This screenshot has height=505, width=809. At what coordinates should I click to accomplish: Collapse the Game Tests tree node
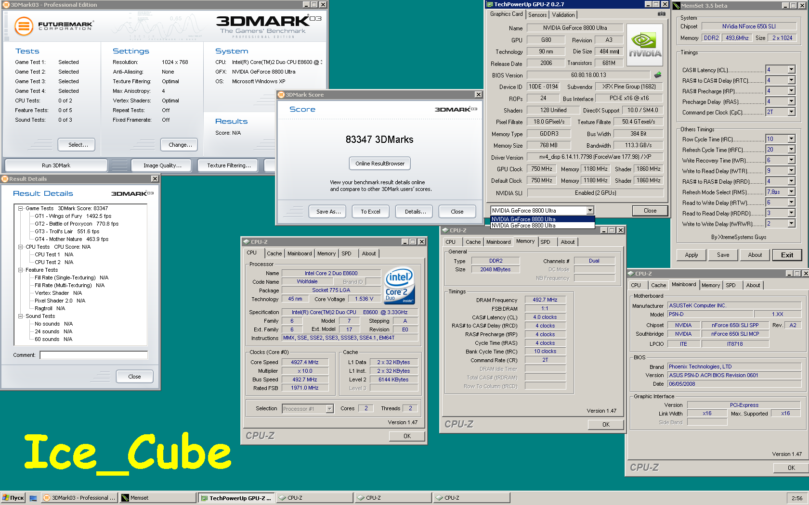point(21,208)
